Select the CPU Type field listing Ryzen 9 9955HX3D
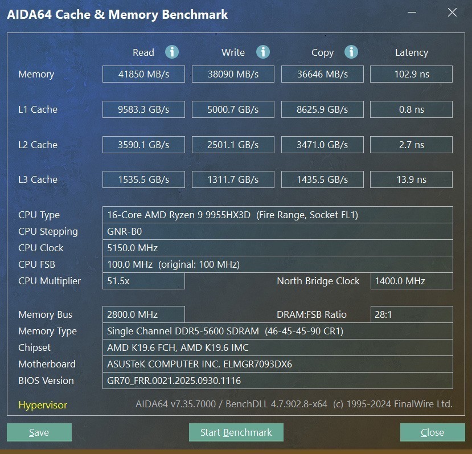 (276, 215)
